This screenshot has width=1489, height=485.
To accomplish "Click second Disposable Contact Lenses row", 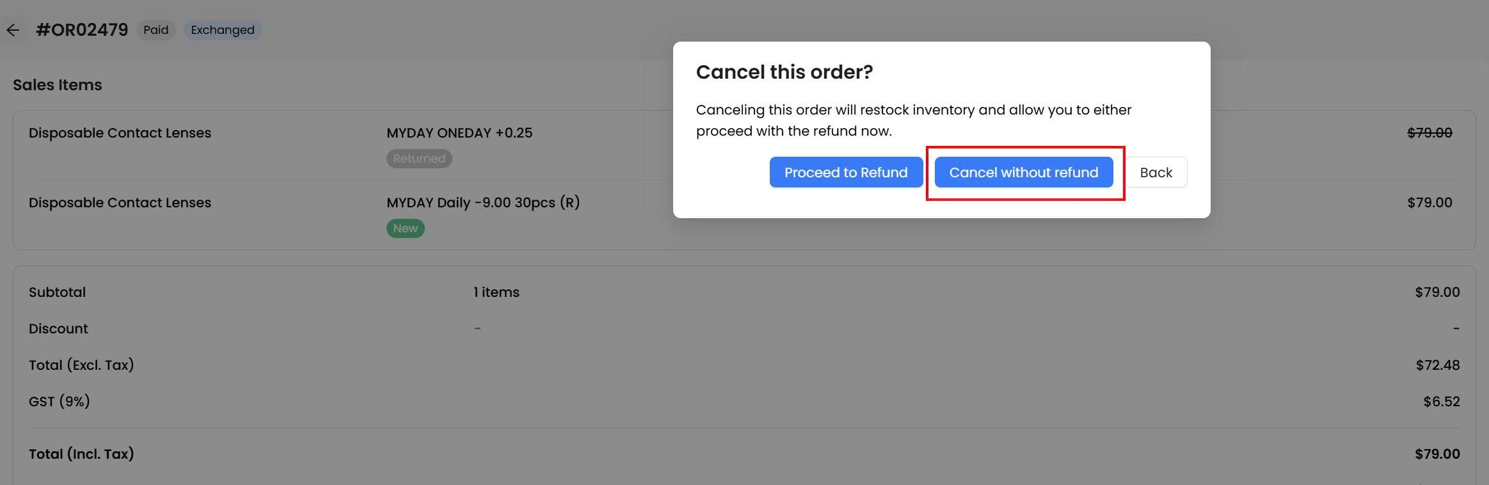I will 744,215.
